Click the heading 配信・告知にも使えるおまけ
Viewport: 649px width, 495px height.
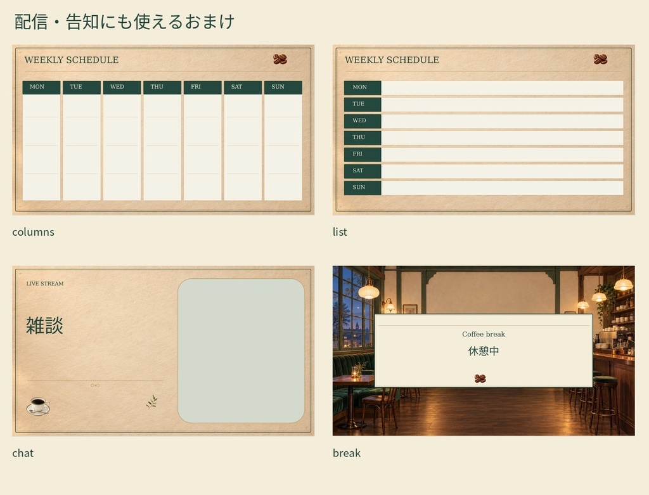125,22
